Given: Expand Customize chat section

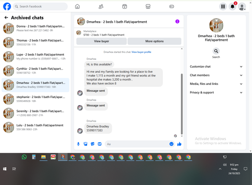Looking at the screenshot, I should pos(216,66).
